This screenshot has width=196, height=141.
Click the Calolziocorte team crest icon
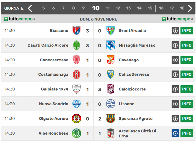coord(111,89)
